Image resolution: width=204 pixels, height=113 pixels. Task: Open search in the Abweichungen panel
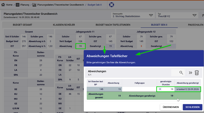[x=181, y=73]
